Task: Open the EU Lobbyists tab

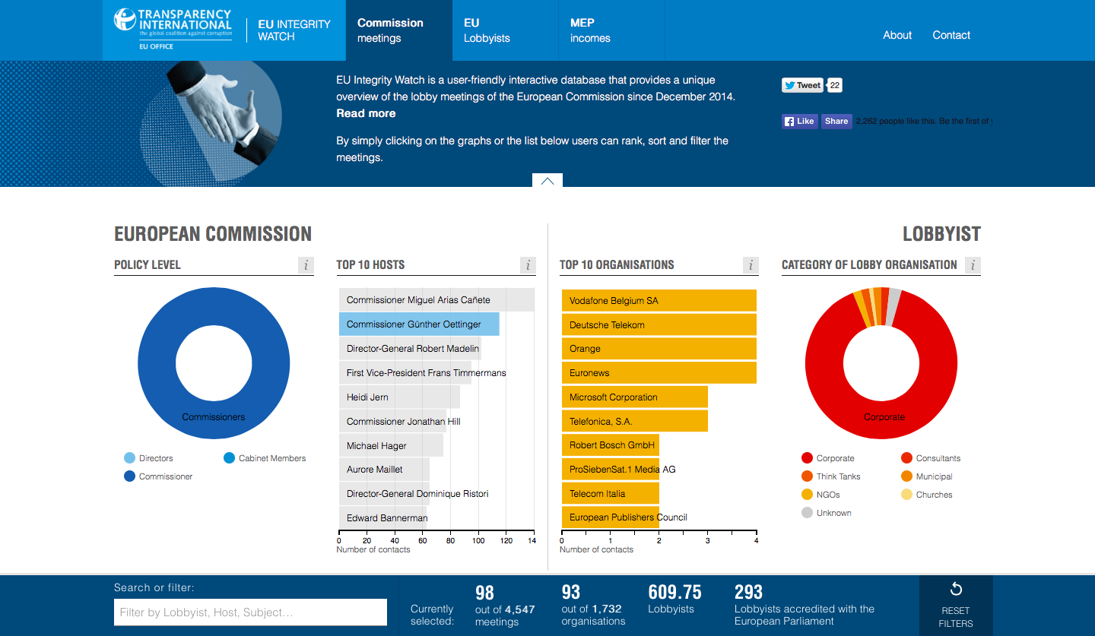Action: tap(487, 30)
